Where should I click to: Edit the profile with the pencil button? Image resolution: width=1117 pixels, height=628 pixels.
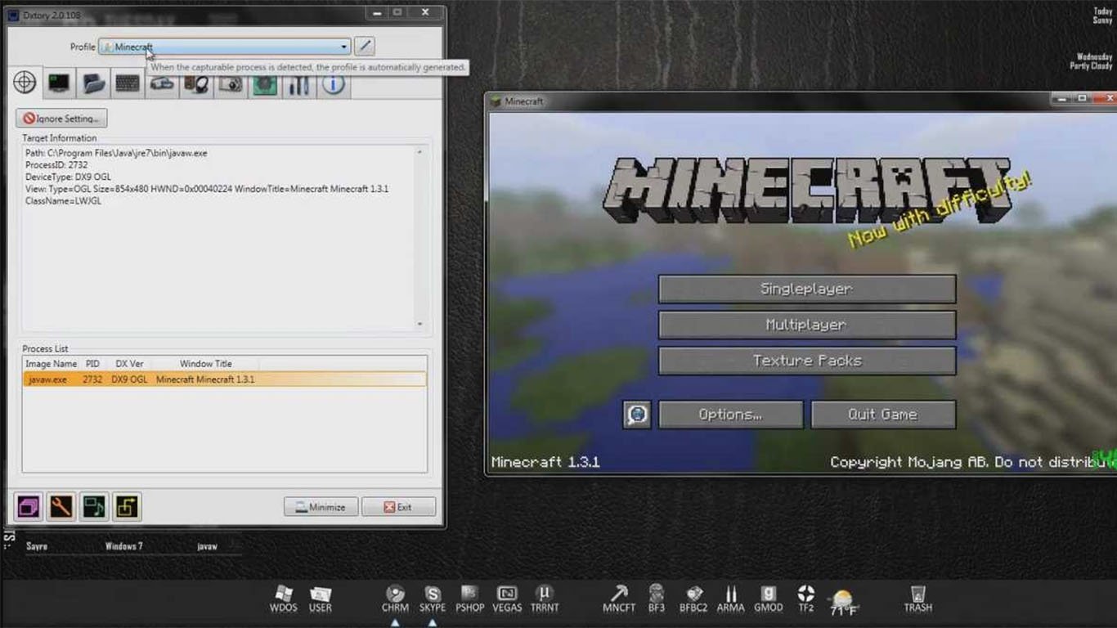pyautogui.click(x=364, y=47)
